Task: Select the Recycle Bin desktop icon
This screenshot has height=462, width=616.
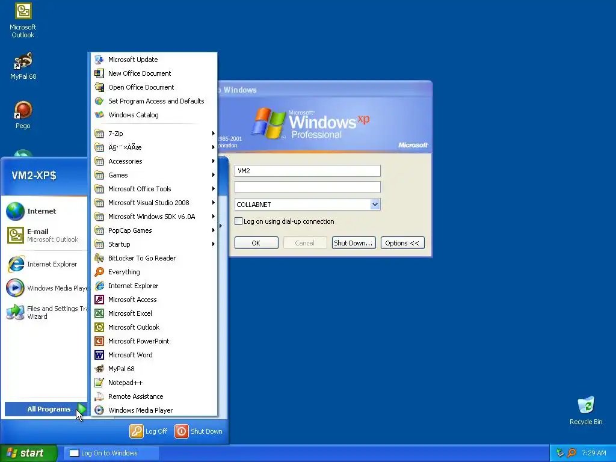Action: click(586, 410)
